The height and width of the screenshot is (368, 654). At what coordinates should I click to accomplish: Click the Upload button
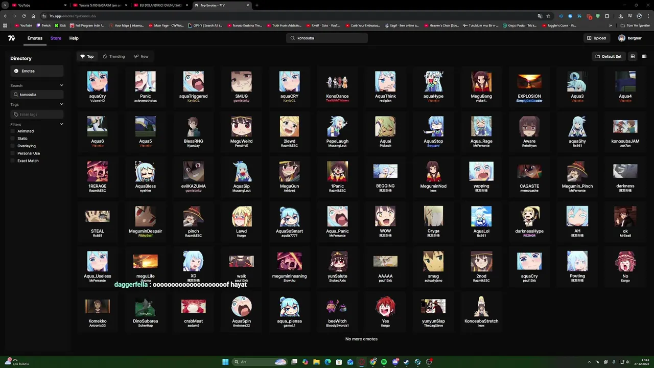596,38
